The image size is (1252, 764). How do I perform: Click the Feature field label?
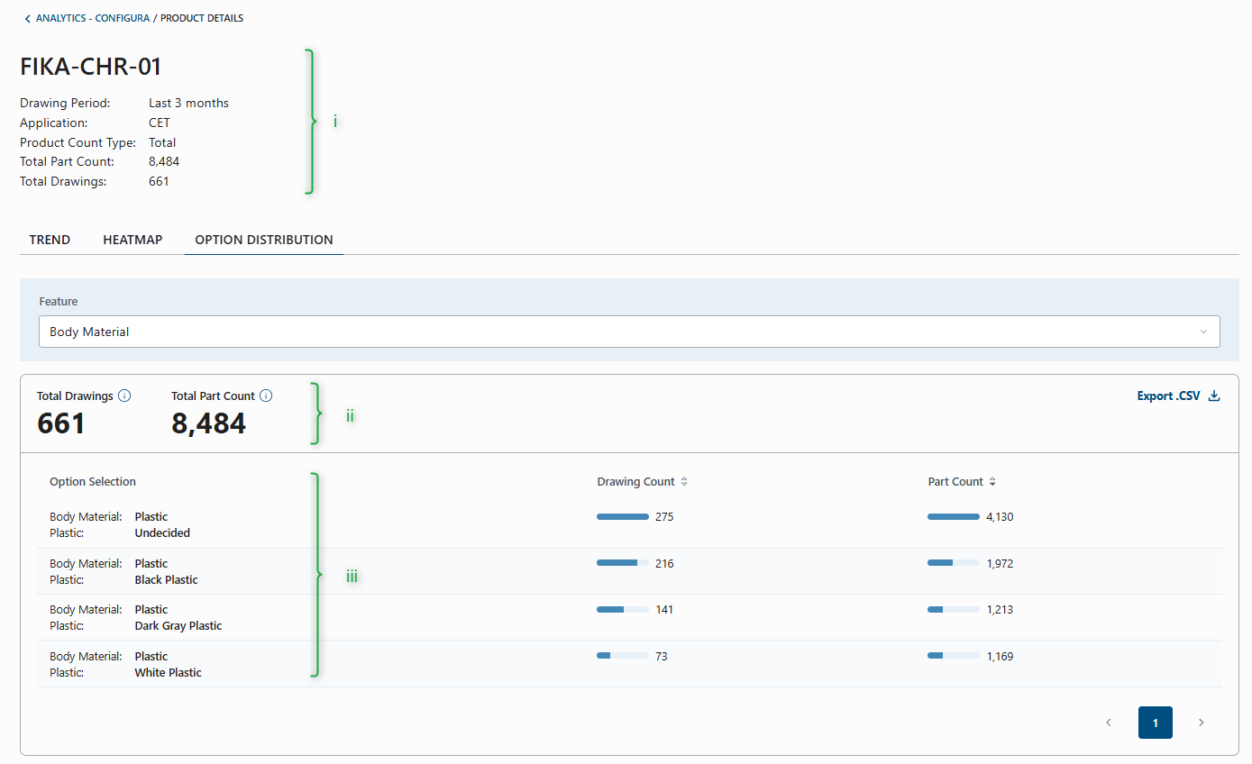point(59,302)
